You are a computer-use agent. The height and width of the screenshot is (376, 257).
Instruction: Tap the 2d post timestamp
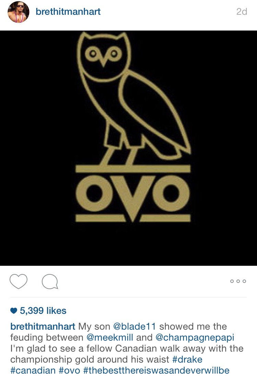[x=242, y=12]
